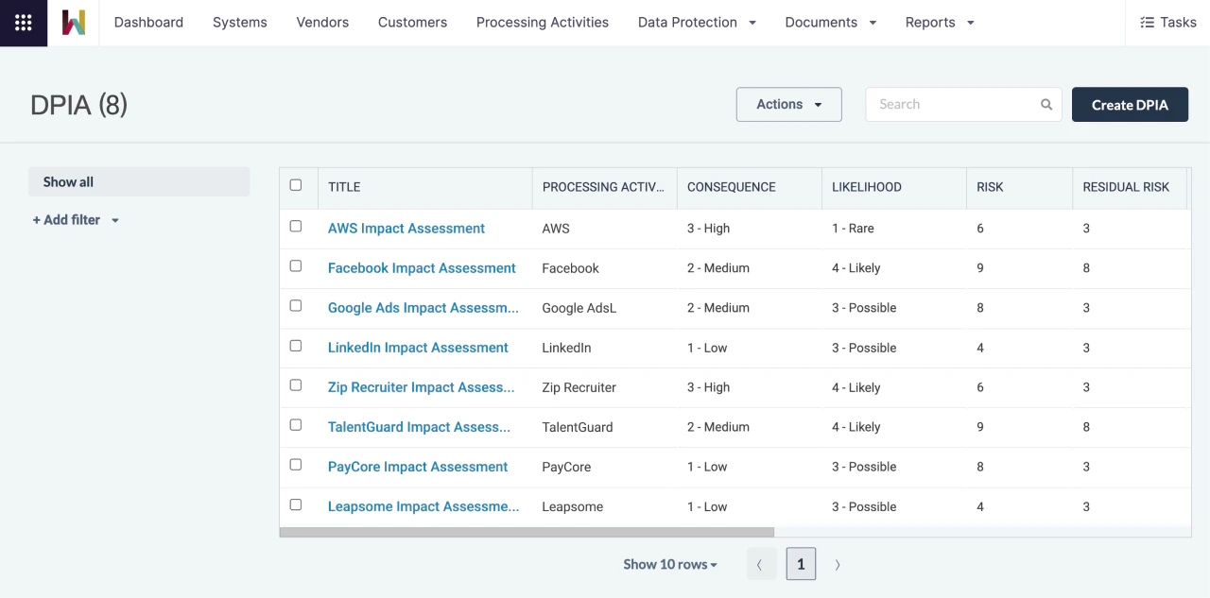Expand the Actions dropdown
1210x598 pixels.
pos(788,105)
